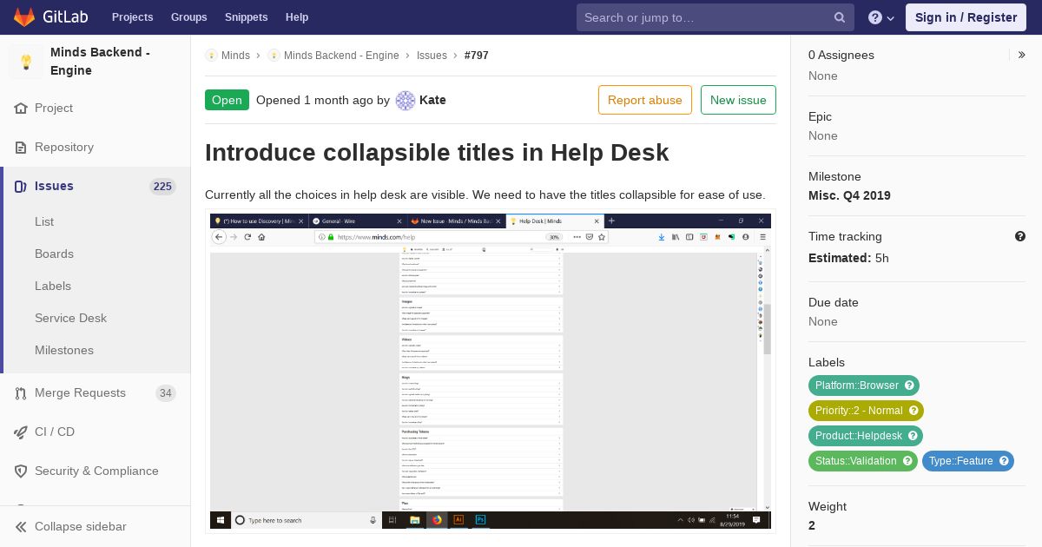Select the Priority::2 - Normal label
1042x547 pixels.
pyautogui.click(x=859, y=411)
